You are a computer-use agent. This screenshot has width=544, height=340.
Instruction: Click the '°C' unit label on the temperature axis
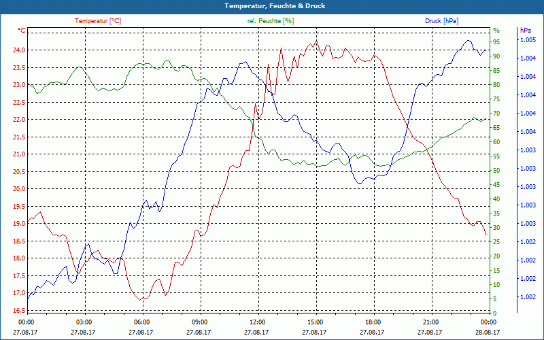pyautogui.click(x=22, y=31)
